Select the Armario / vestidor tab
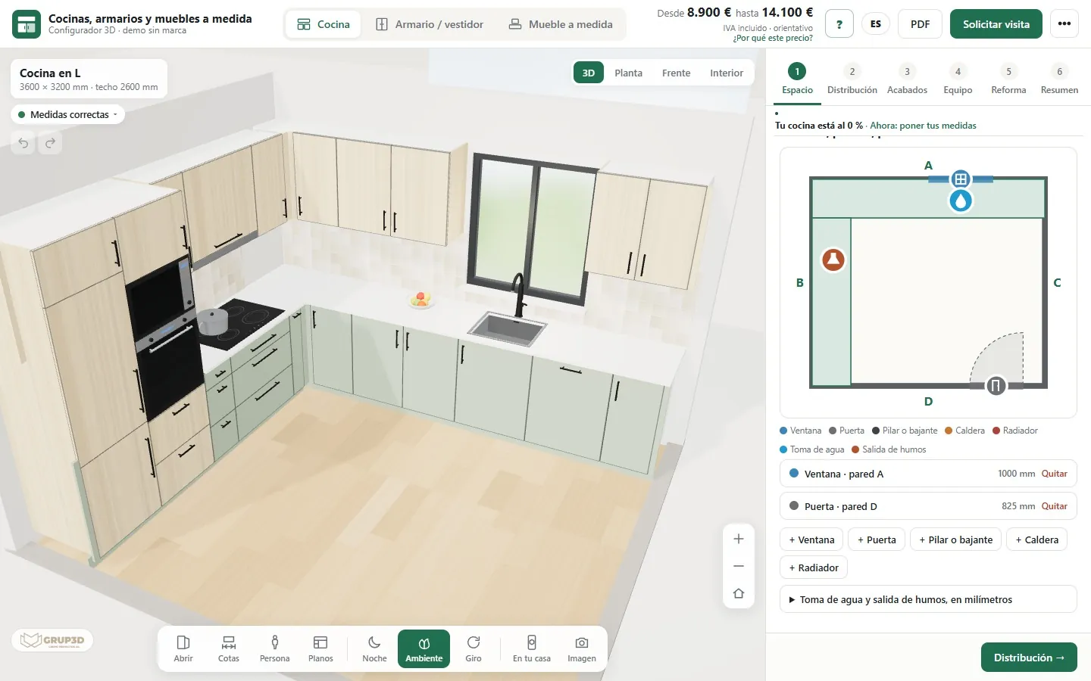The image size is (1091, 681). click(430, 24)
